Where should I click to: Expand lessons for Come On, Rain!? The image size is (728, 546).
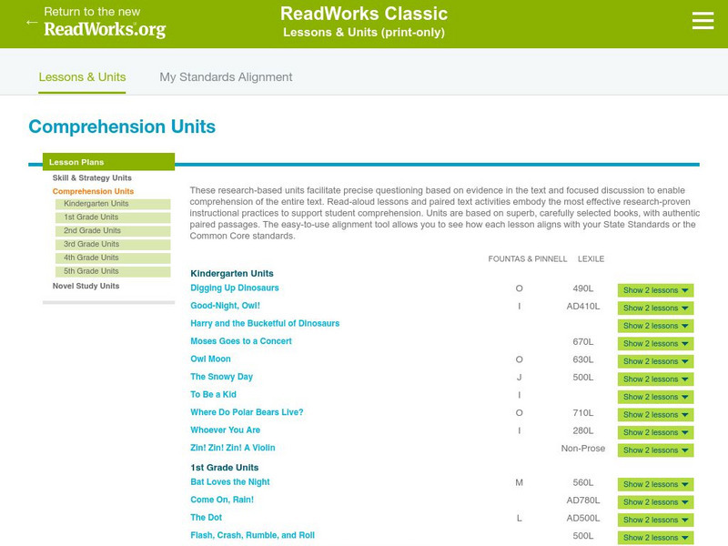pos(655,502)
